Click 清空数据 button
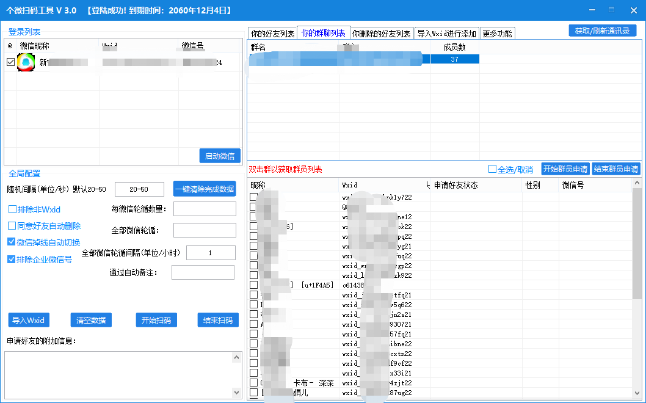The image size is (646, 403). tap(91, 320)
